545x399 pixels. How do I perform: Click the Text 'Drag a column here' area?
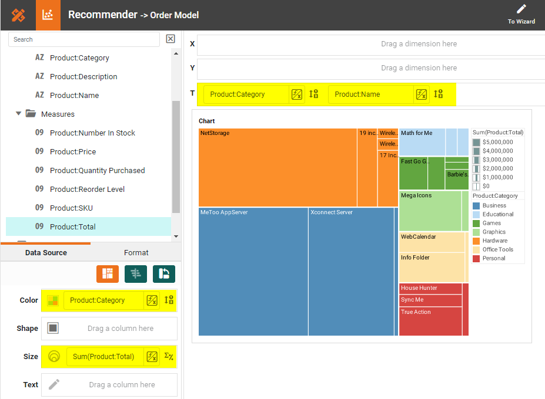122,384
